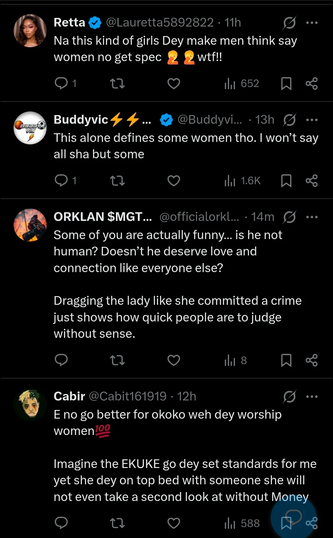This screenshot has height=538, width=333.
Task: Open ORKLAN's avatar profile picture
Action: click(30, 225)
